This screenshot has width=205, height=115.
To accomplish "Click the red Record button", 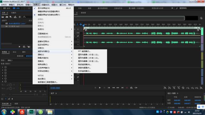I will 127,88.
